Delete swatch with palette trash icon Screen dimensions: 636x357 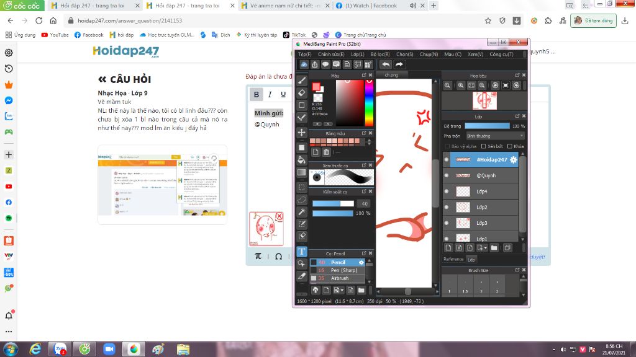[x=326, y=152]
